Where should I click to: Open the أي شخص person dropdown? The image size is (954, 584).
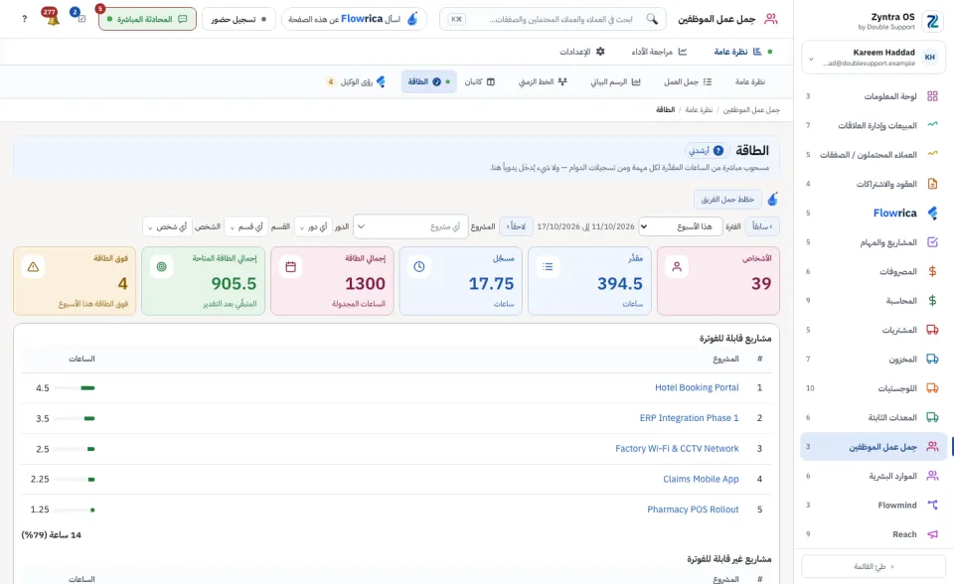click(167, 226)
